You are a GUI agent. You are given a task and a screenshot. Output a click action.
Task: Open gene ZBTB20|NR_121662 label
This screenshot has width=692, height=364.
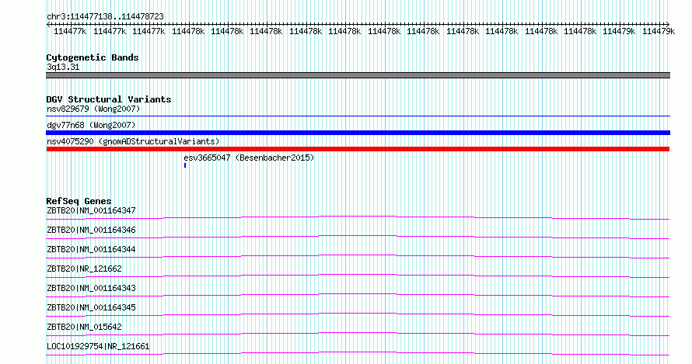pos(84,269)
